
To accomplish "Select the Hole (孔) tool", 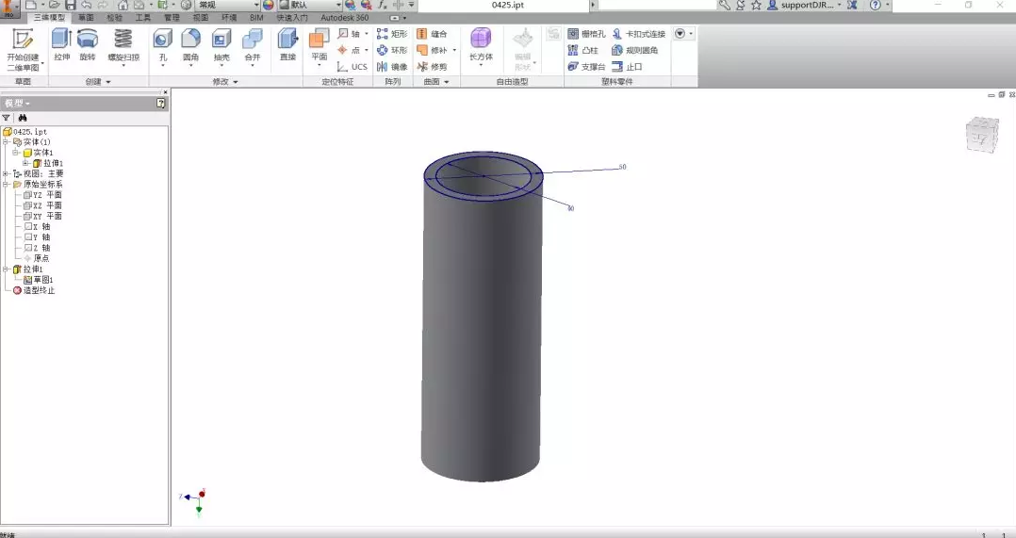I will (163, 46).
